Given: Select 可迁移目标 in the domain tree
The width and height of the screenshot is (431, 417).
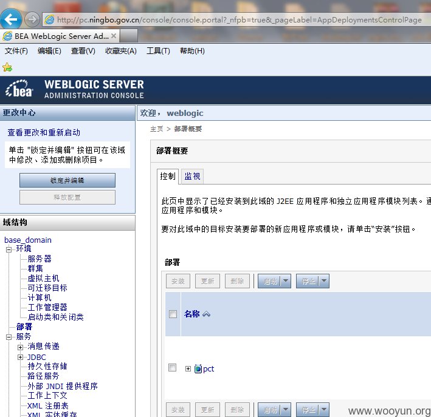Looking at the screenshot, I should pos(47,288).
